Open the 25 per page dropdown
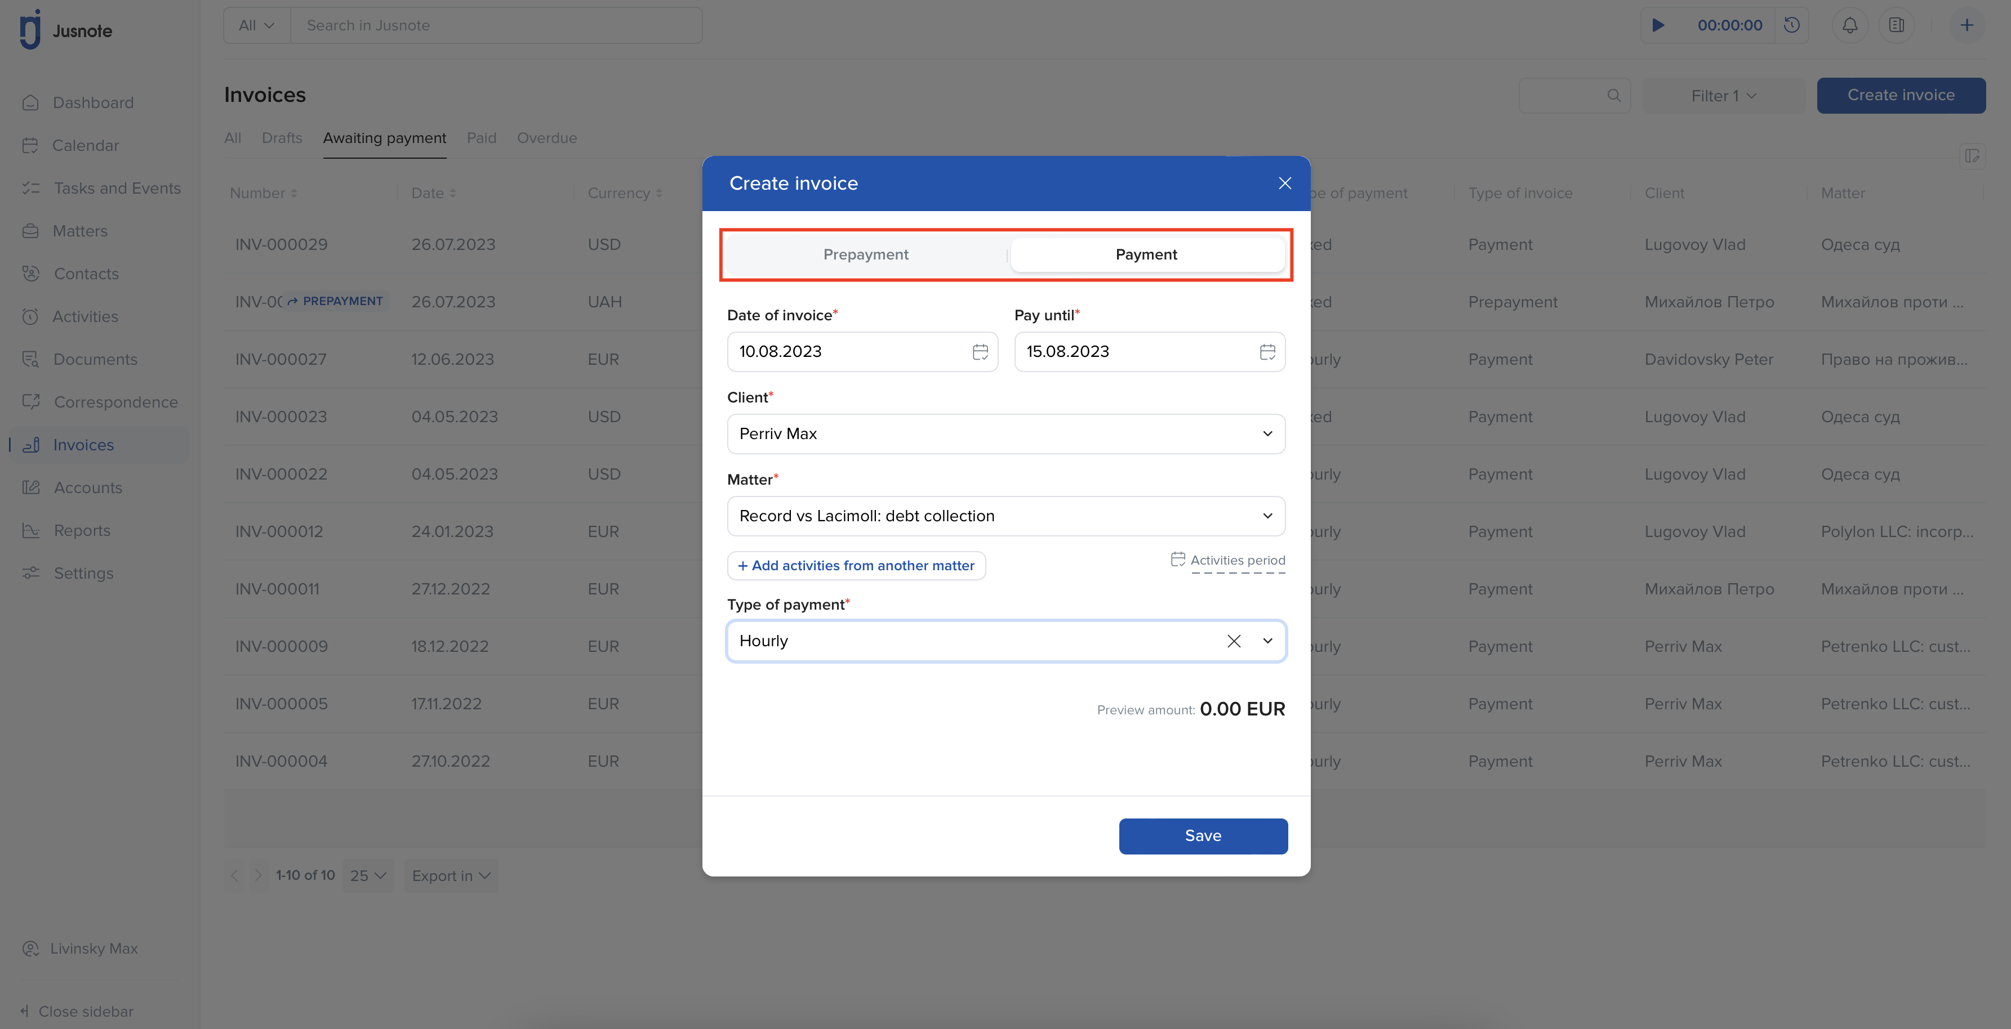Viewport: 2011px width, 1029px height. (x=368, y=875)
